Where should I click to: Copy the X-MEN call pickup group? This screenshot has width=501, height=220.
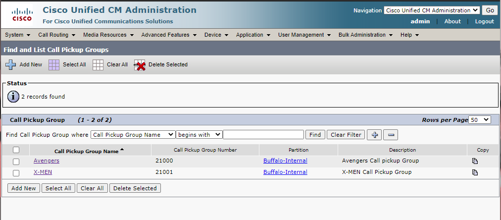[x=475, y=172]
